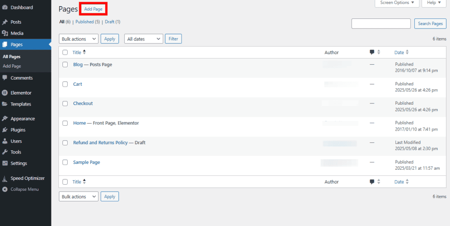
Task: Sort by Date using header arrows
Action: (407, 52)
